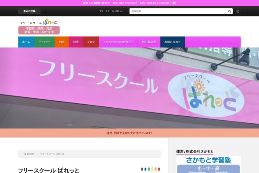Screen dimensions: 259x173
Task: Expand さかもとの4つの居場所 dropdown menu
Action: (x=118, y=42)
